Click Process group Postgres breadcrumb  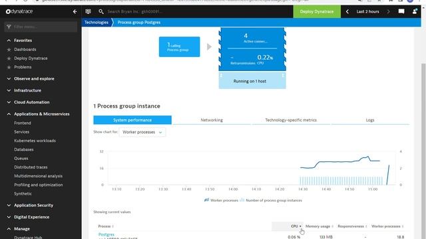(139, 22)
